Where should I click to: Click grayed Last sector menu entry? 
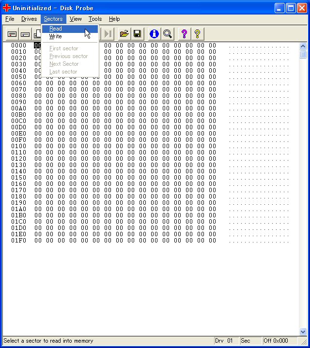(70, 72)
